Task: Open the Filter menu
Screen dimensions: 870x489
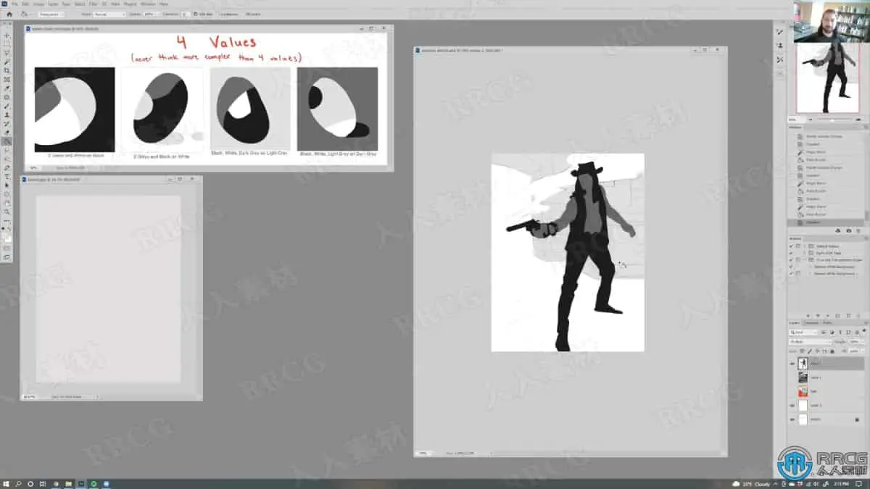Action: click(x=94, y=4)
